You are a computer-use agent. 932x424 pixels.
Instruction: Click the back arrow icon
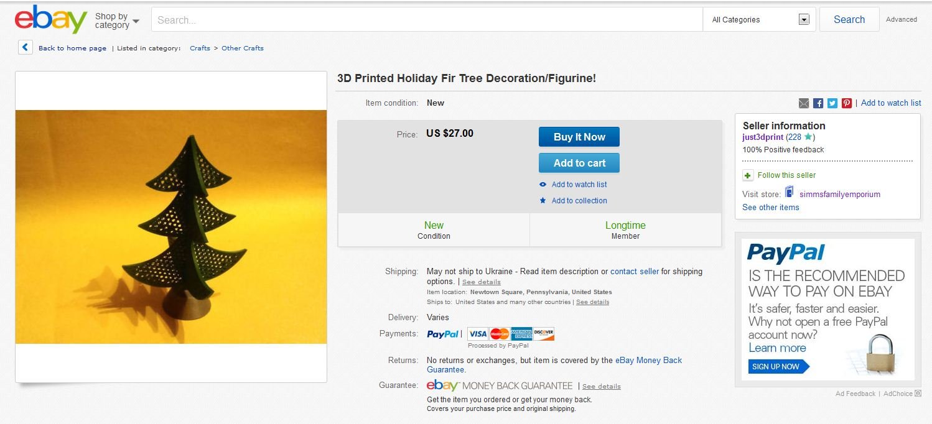pos(26,47)
